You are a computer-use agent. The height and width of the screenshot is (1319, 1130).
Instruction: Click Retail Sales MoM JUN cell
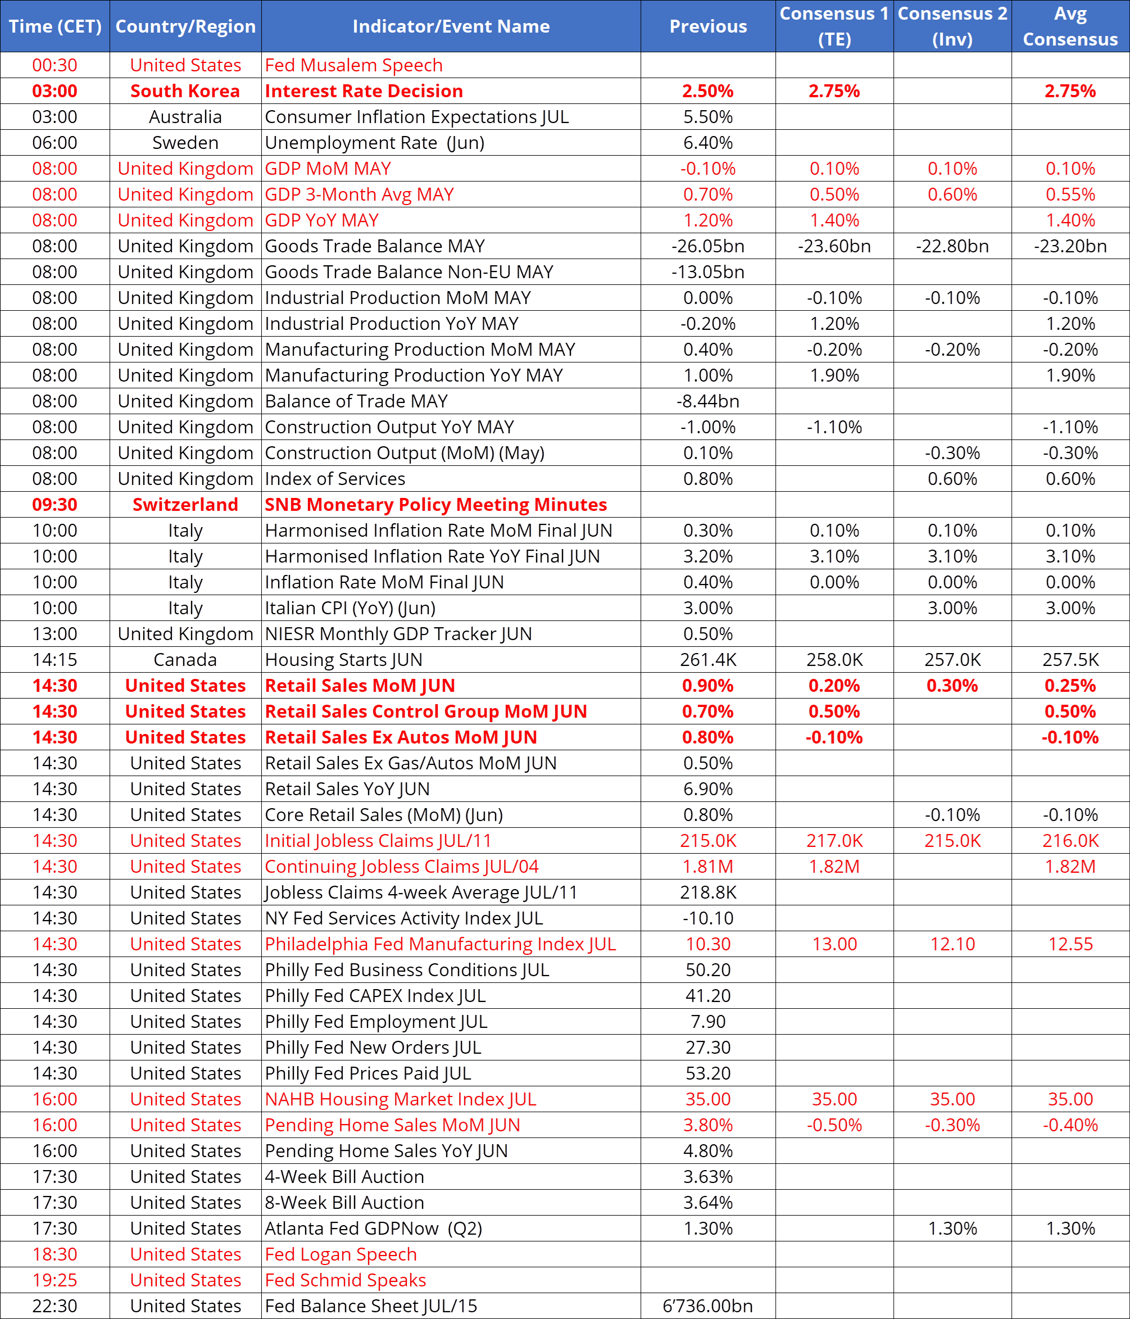[451, 686]
